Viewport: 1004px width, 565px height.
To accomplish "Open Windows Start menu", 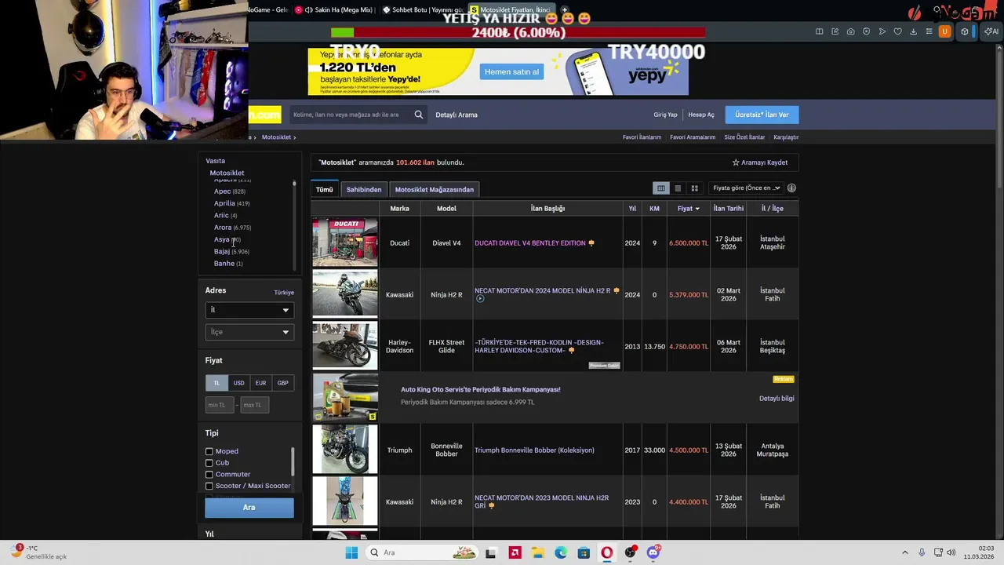I will coord(351,552).
